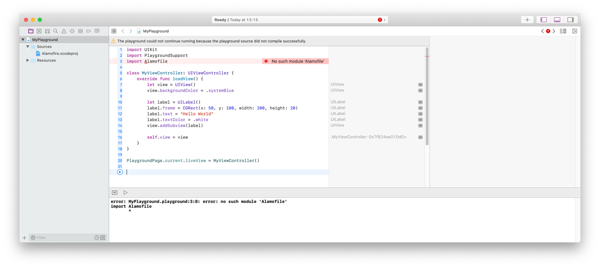
Task: Collapse the MyPlayground root disclosure triangle
Action: pos(23,40)
